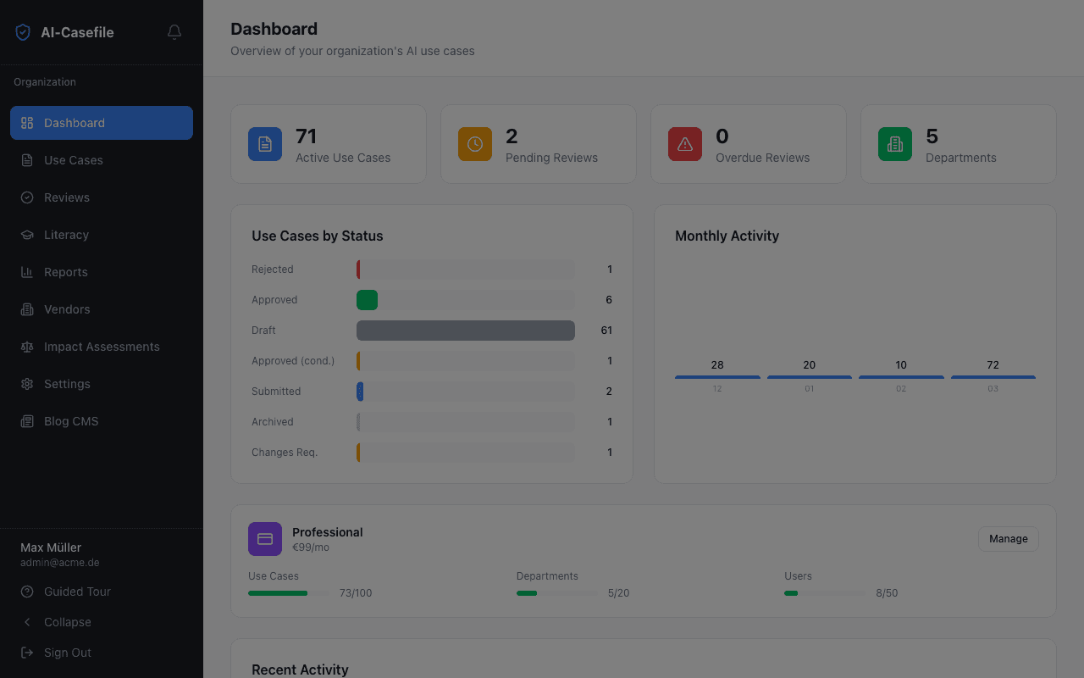Viewport: 1084px width, 678px height.
Task: Click the Pending Reviews clock icon
Action: (x=474, y=143)
